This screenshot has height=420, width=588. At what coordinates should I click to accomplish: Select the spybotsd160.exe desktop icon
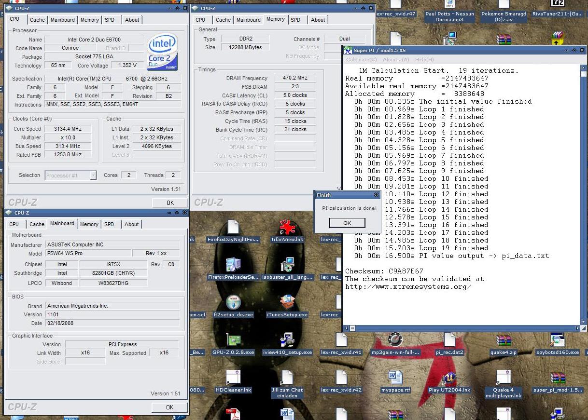pos(558,340)
